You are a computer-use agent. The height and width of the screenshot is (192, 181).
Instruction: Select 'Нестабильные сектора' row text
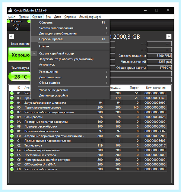coord(40,155)
